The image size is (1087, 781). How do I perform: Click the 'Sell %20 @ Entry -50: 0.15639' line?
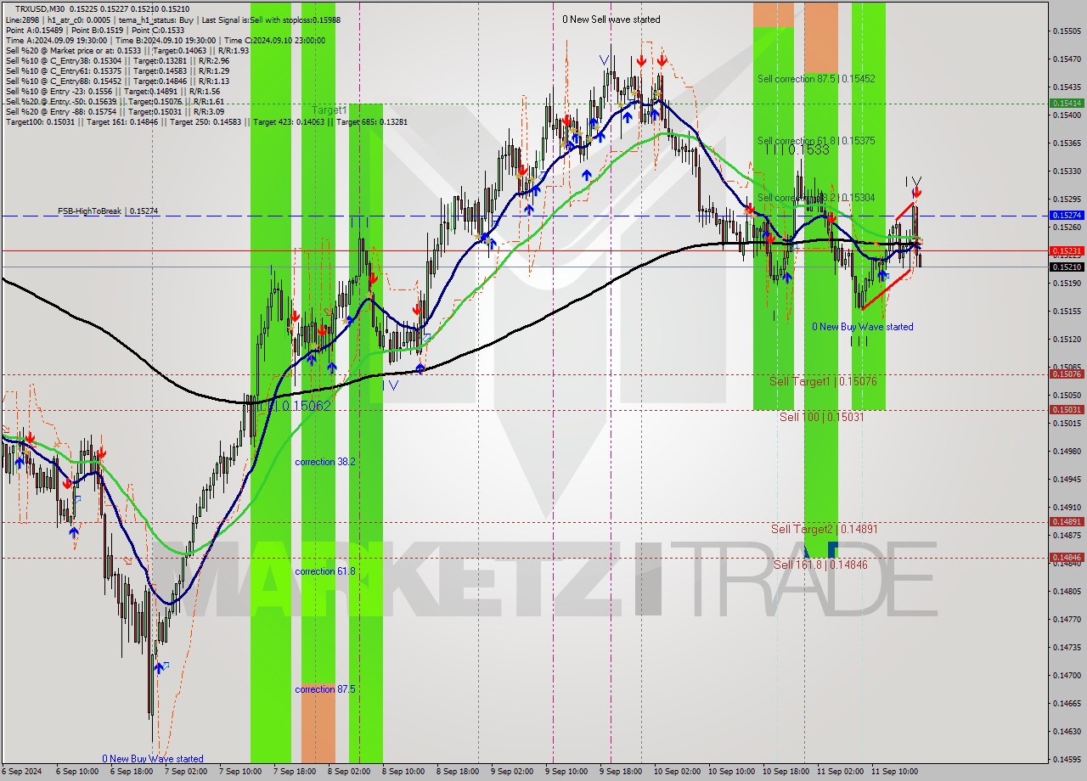[115, 102]
